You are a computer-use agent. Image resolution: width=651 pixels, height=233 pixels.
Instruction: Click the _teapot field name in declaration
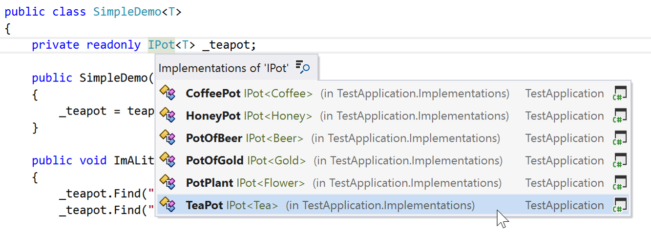(x=226, y=45)
